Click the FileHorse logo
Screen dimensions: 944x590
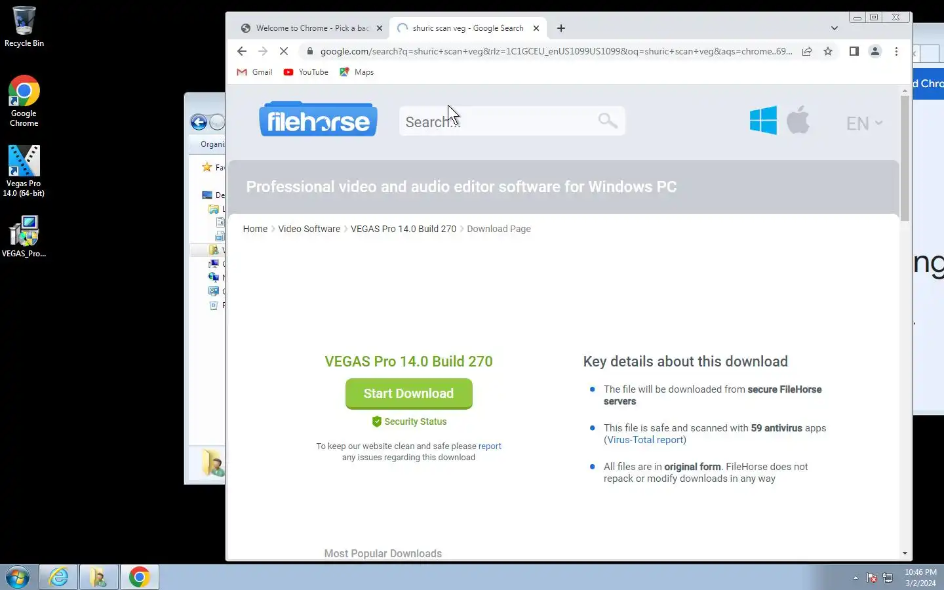point(318,119)
